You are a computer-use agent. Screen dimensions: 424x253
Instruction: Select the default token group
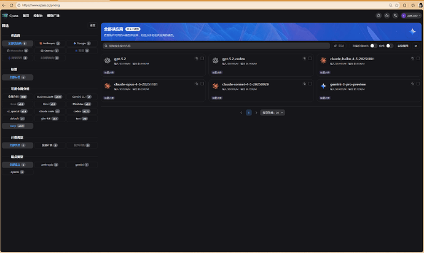pyautogui.click(x=18, y=119)
